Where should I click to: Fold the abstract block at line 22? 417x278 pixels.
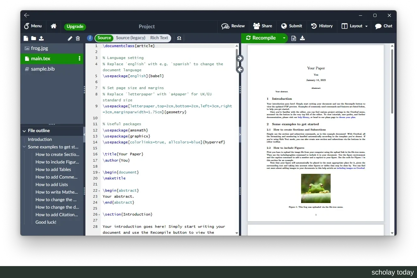[x=99, y=191]
